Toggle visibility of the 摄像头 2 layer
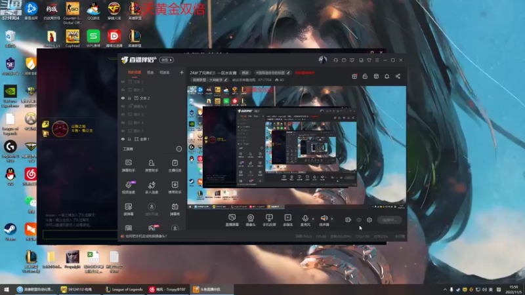 point(123,106)
